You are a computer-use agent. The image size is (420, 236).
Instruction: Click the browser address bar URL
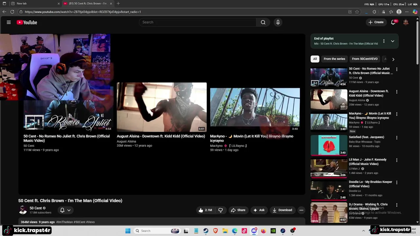pyautogui.click(x=83, y=12)
